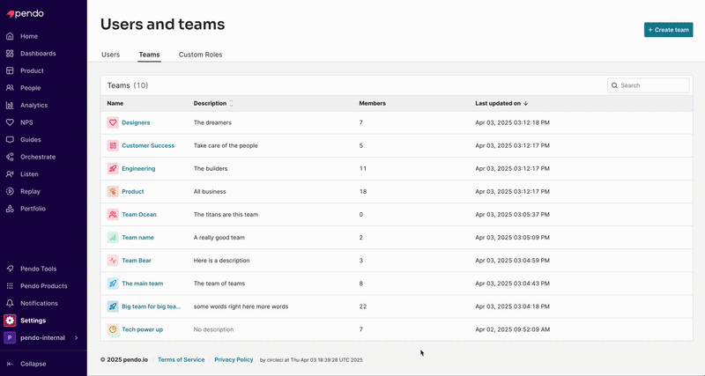Click the Analytics chart icon
The image size is (705, 376).
pyautogui.click(x=10, y=105)
